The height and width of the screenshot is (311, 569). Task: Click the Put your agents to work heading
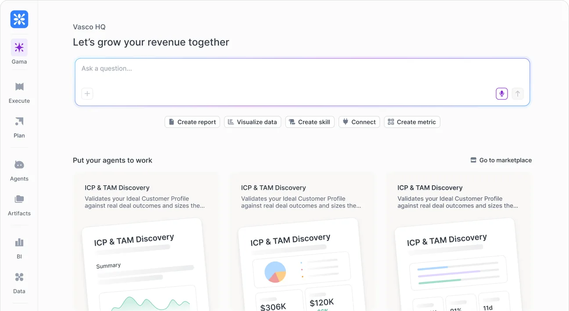112,160
